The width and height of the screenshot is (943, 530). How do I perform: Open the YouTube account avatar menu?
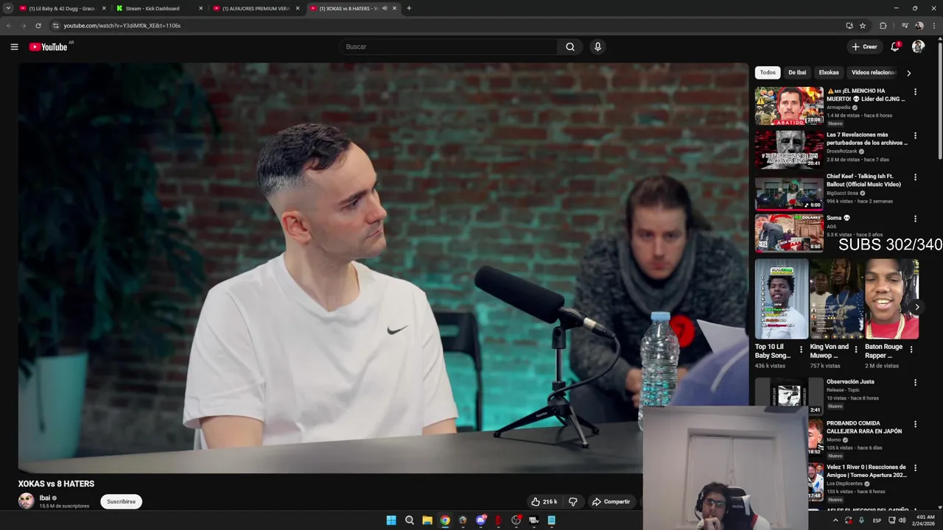point(918,47)
